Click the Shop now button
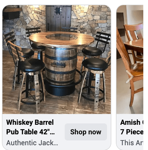 (x=86, y=132)
